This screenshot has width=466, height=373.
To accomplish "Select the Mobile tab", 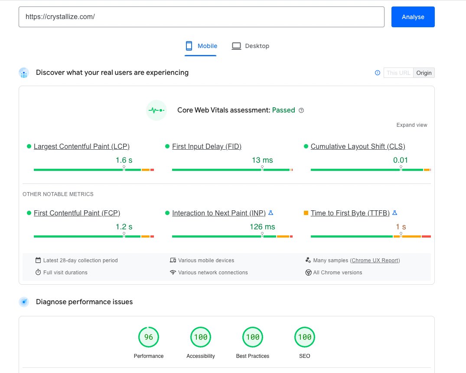I will click(x=201, y=46).
